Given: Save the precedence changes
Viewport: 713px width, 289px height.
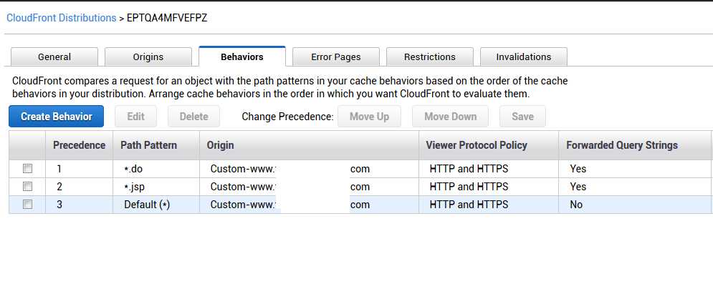Looking at the screenshot, I should [x=522, y=117].
